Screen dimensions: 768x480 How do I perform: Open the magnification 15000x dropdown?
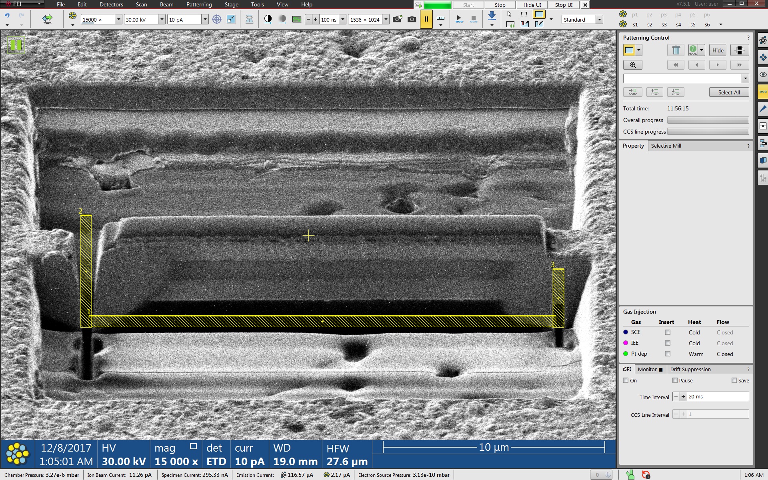[118, 20]
